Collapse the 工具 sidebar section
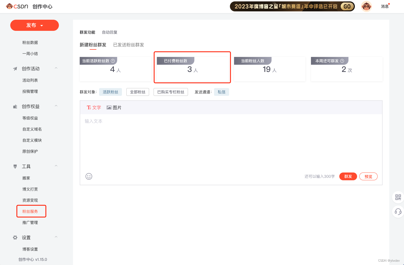This screenshot has height=265, width=404. tap(56, 166)
